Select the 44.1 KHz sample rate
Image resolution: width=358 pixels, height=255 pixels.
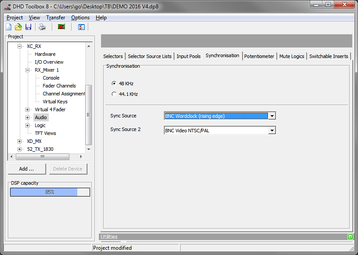click(113, 94)
